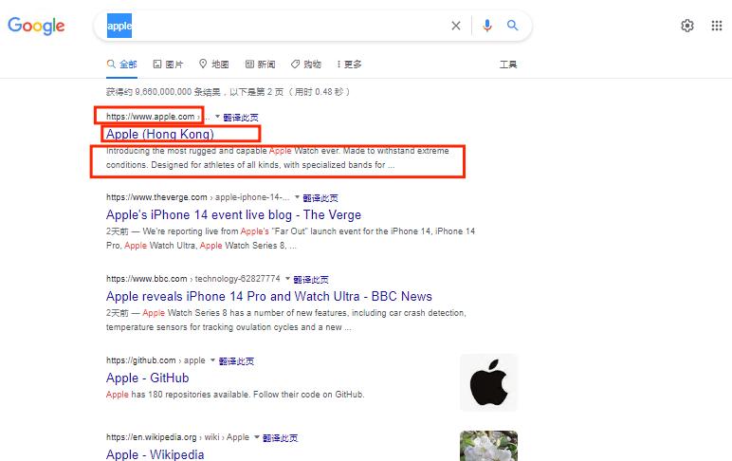The image size is (732, 461).
Task: Click the Apple logo thumbnail
Action: click(488, 382)
